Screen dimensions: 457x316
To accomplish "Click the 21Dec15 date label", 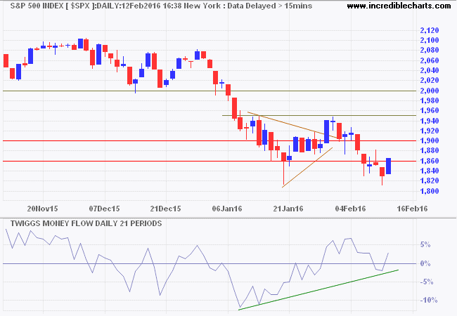I will [x=165, y=209].
